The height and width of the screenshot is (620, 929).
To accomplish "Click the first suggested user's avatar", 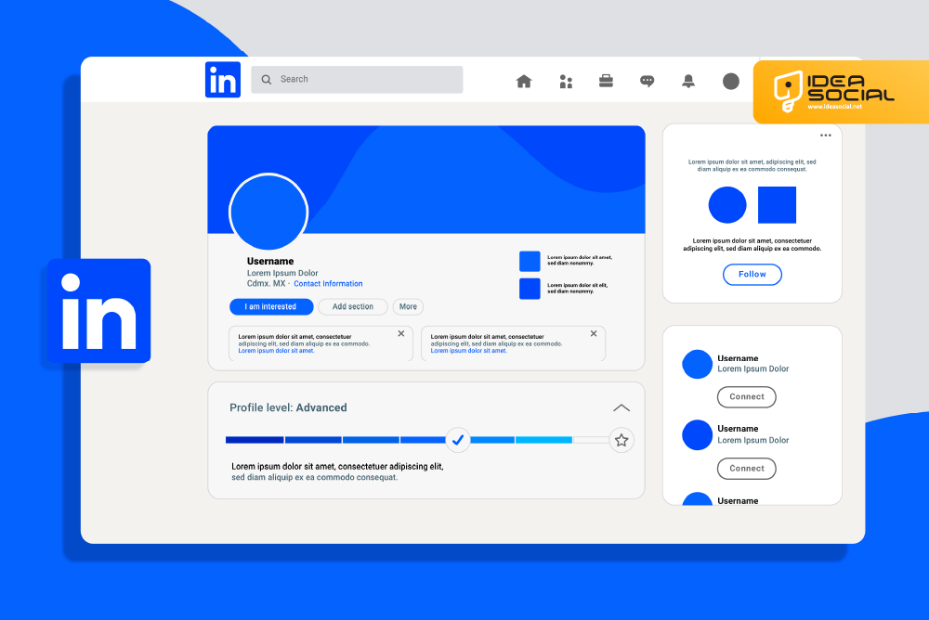I will (x=698, y=364).
